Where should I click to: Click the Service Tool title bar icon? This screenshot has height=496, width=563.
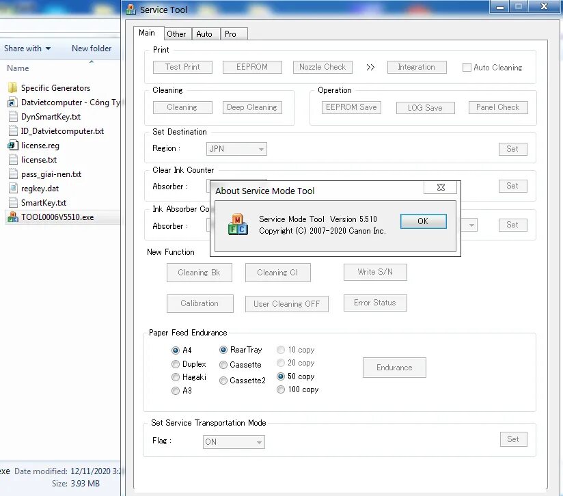(x=131, y=10)
